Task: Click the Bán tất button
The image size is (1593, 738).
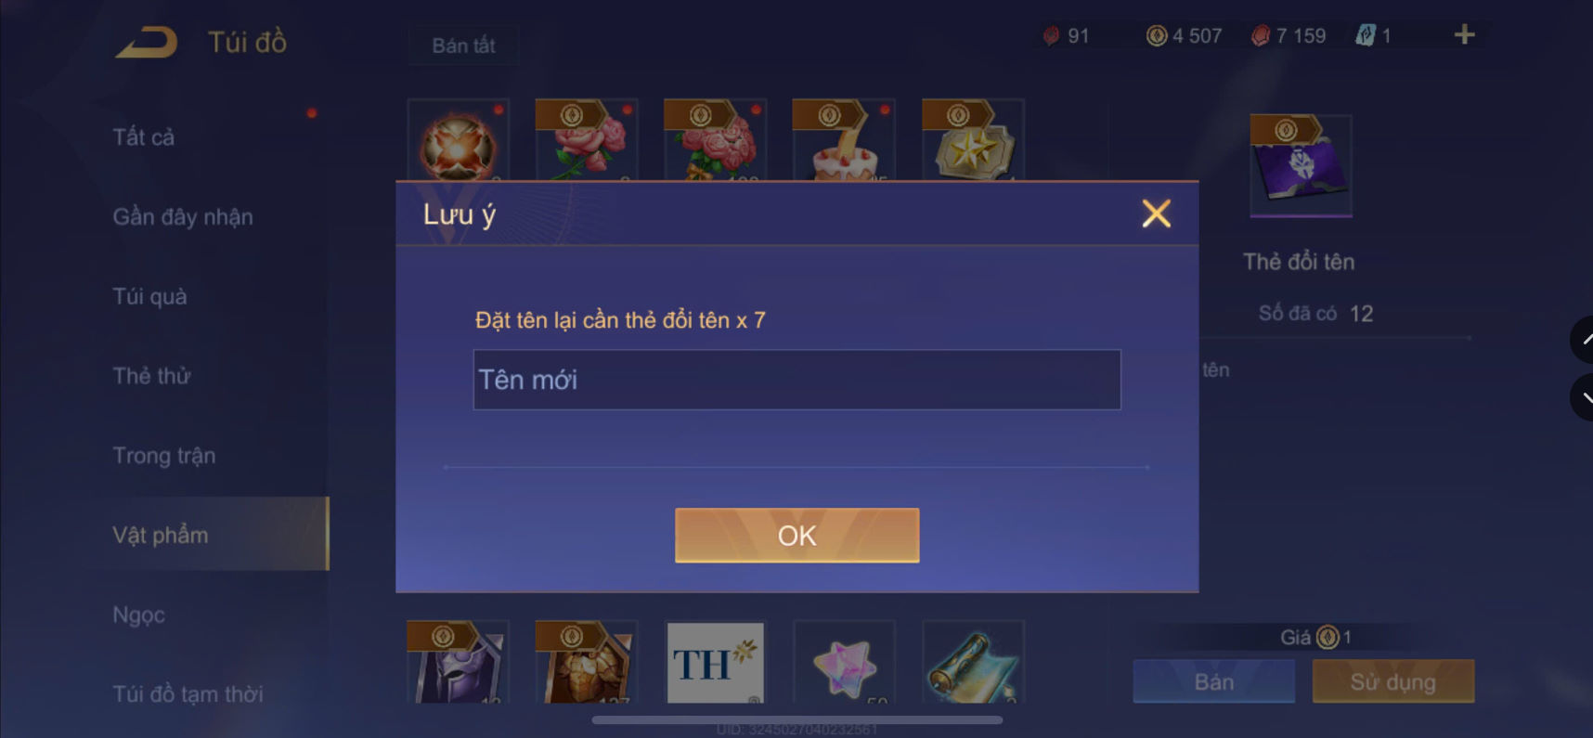Action: [x=463, y=45]
